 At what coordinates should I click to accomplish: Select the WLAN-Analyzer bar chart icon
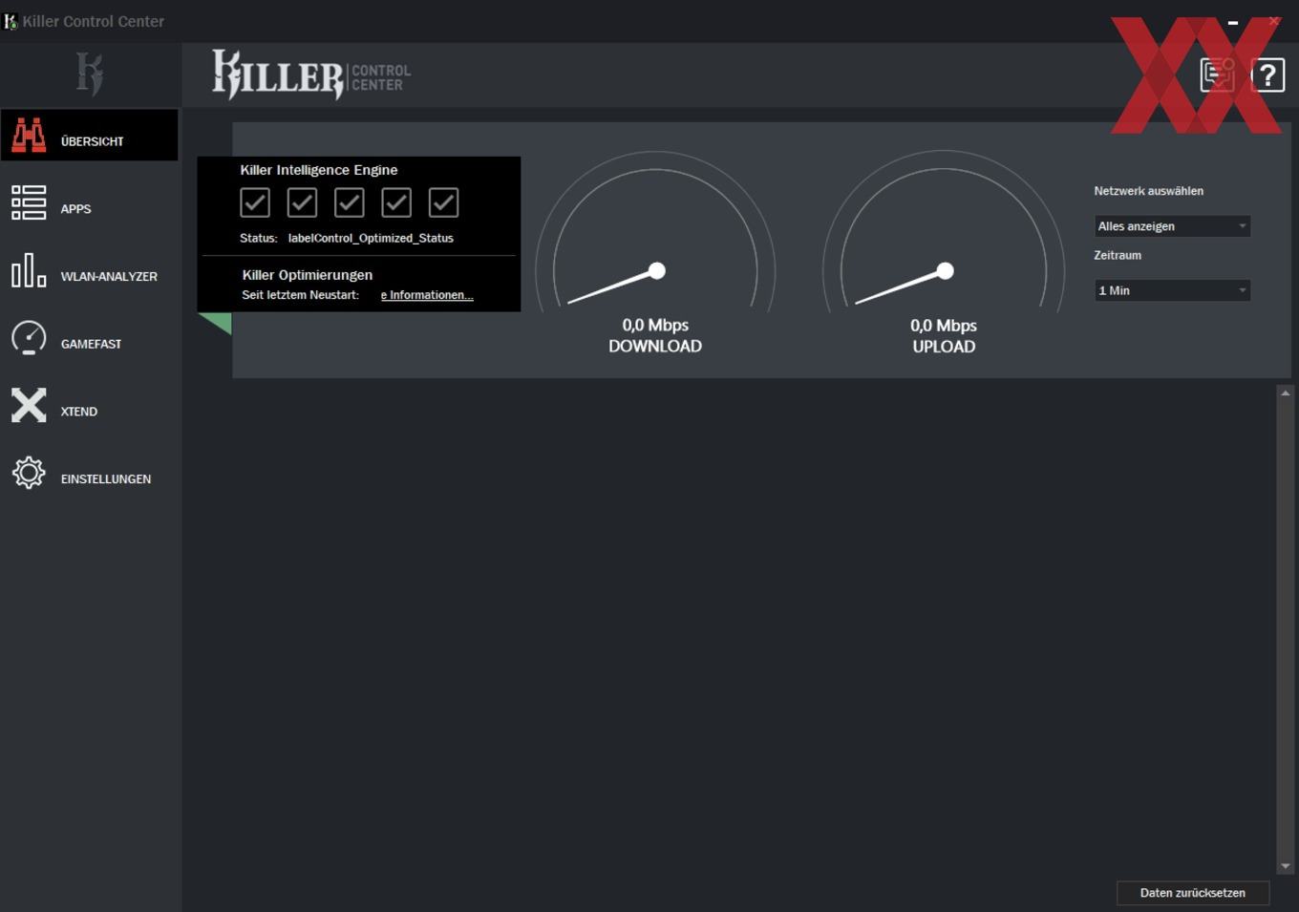29,270
